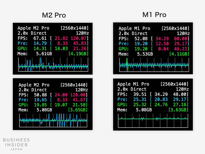Viewport: 205px width, 154px height.
Task: Click the maximum FPS value 48.00
Action: 180,94
